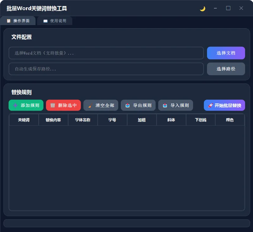
Task: Click the inbox icon on 导入规则
Action: [165, 105]
